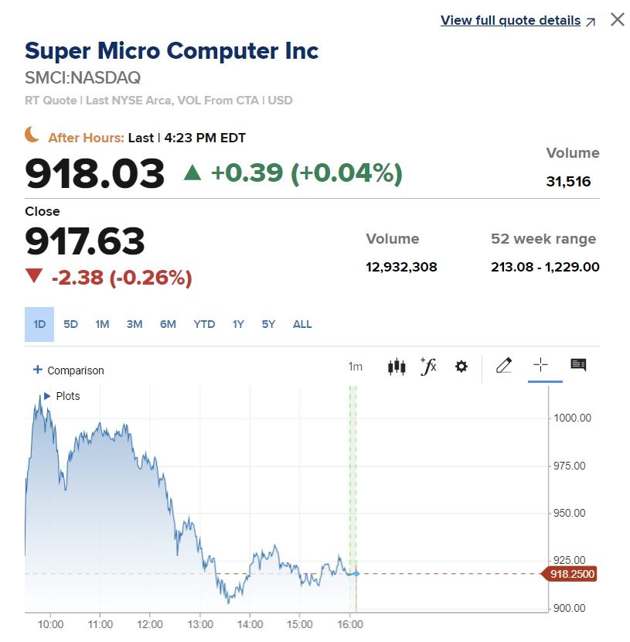Select the pencil drawing tool
The image size is (630, 642).
click(504, 366)
